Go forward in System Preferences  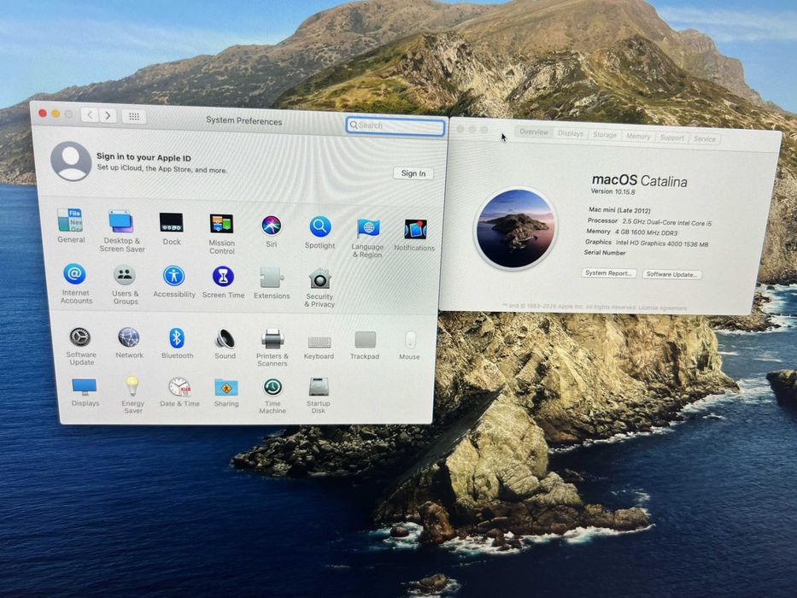point(108,115)
